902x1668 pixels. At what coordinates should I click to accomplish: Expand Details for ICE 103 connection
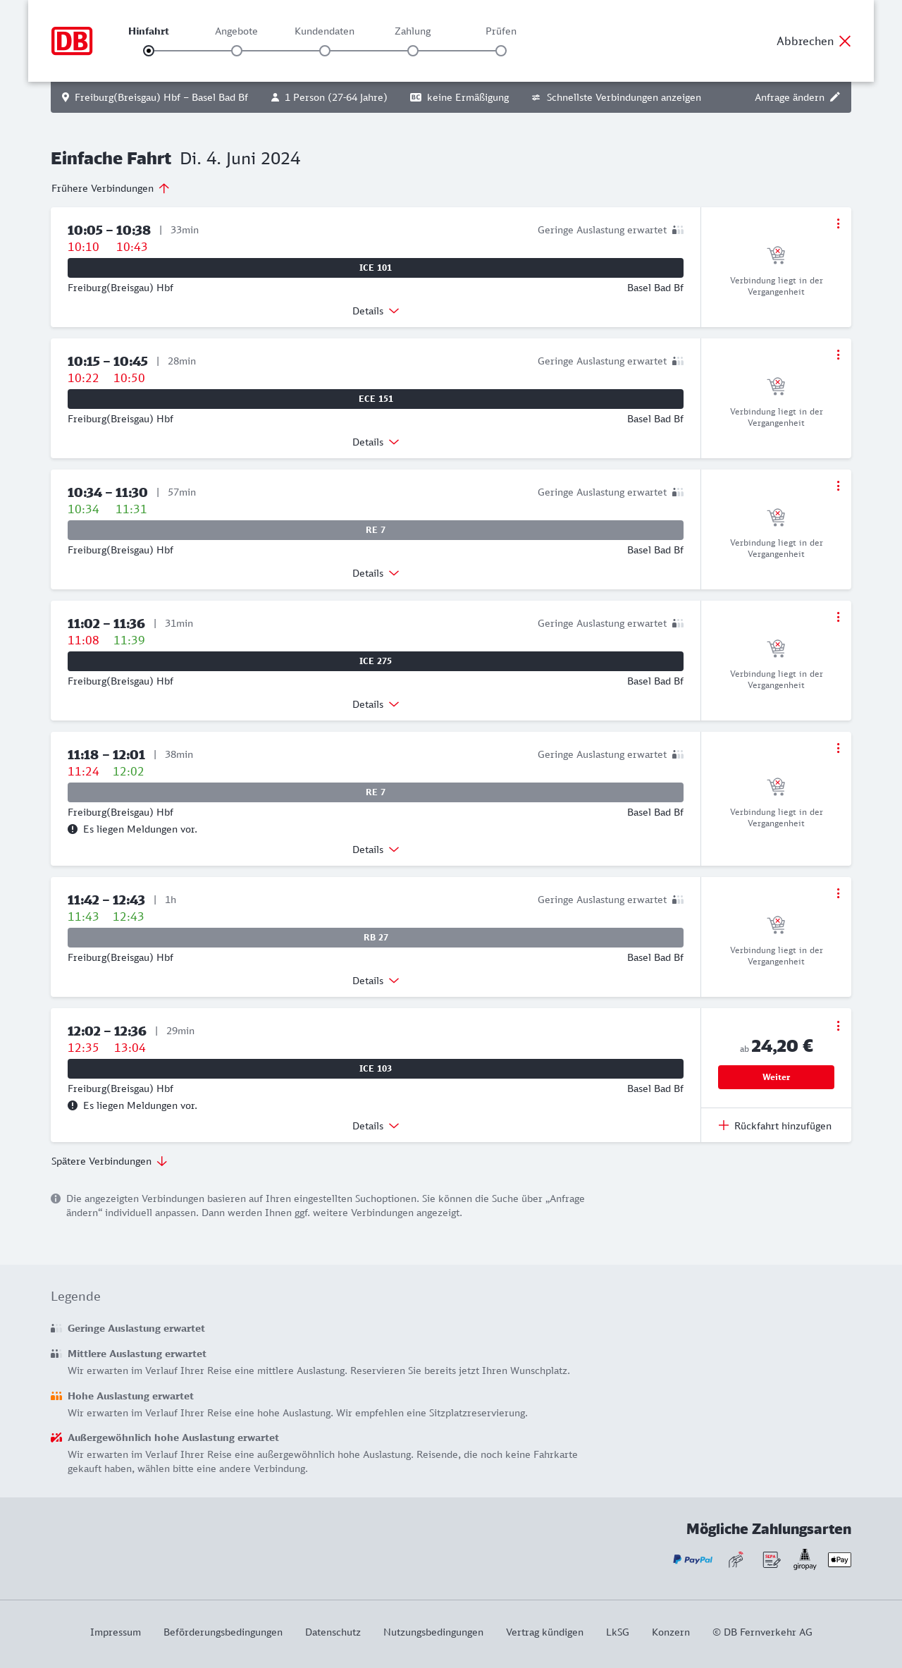[376, 1126]
